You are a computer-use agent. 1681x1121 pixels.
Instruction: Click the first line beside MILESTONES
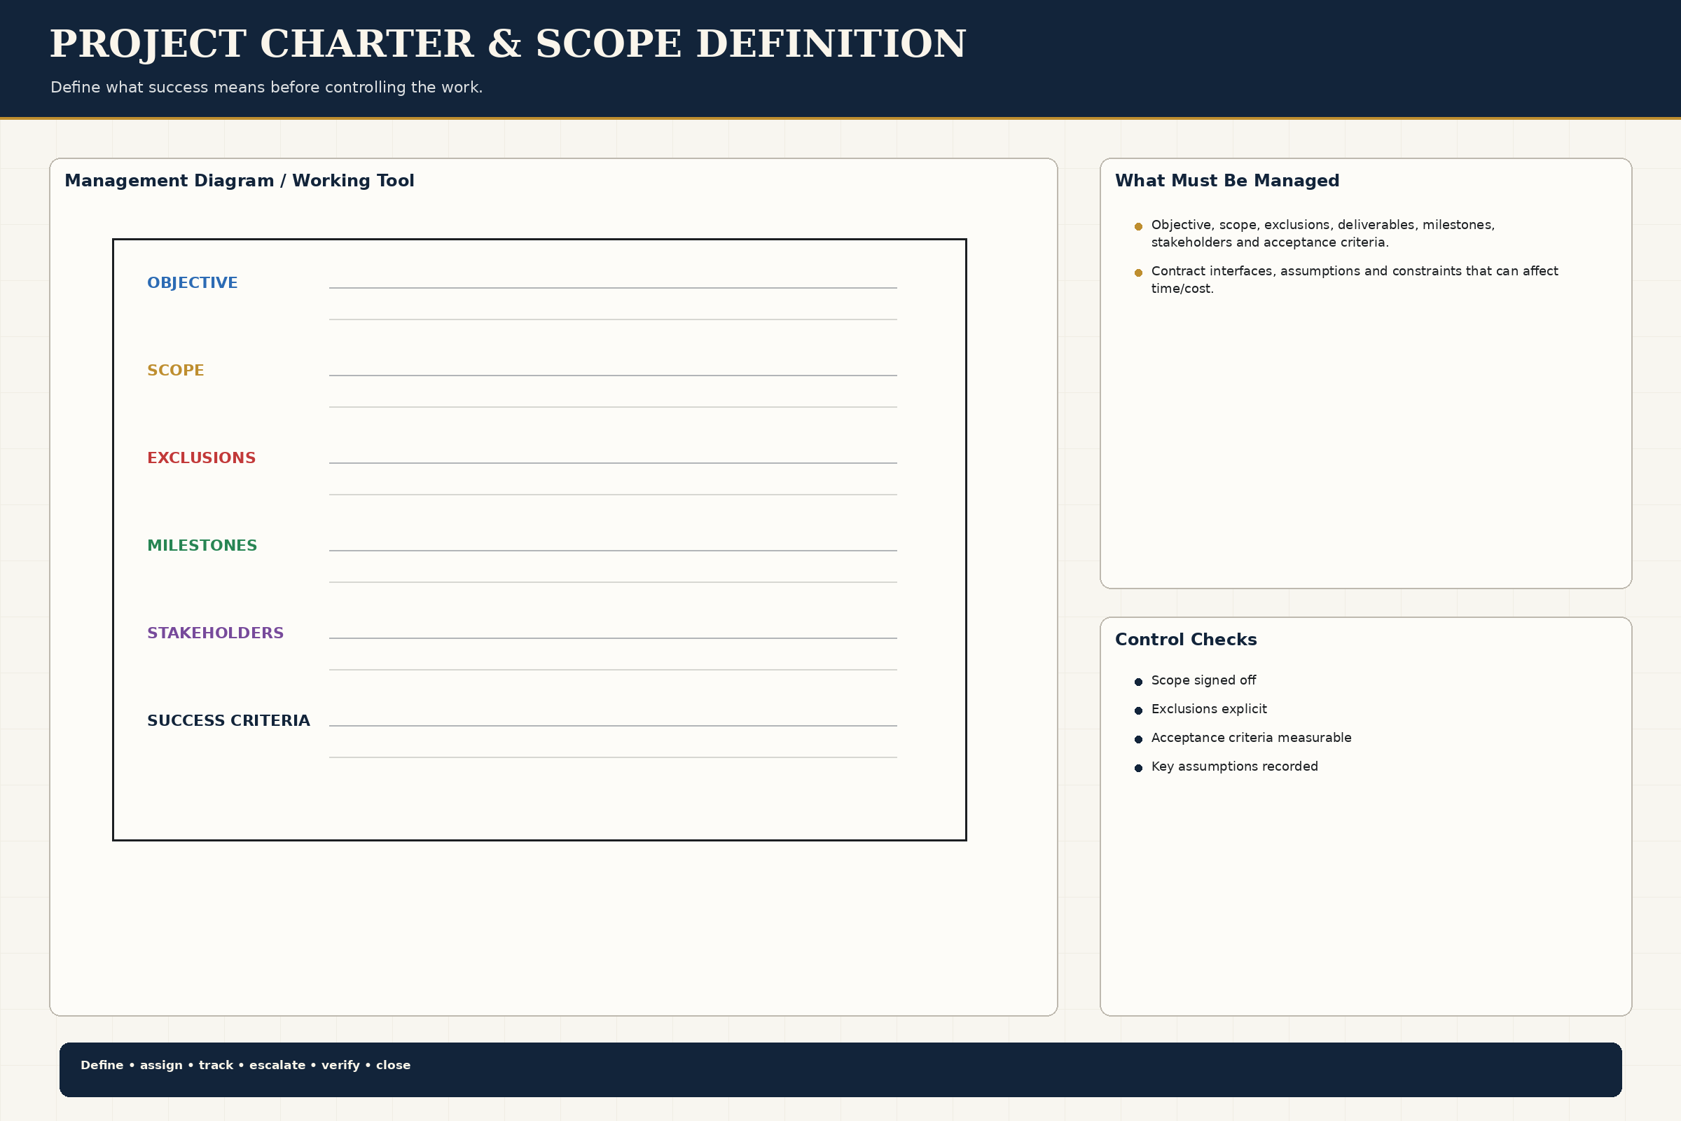pos(614,551)
